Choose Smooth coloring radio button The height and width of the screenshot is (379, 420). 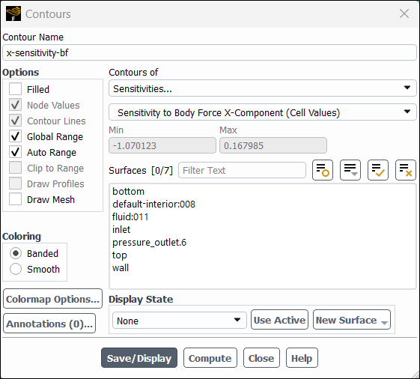(x=16, y=269)
